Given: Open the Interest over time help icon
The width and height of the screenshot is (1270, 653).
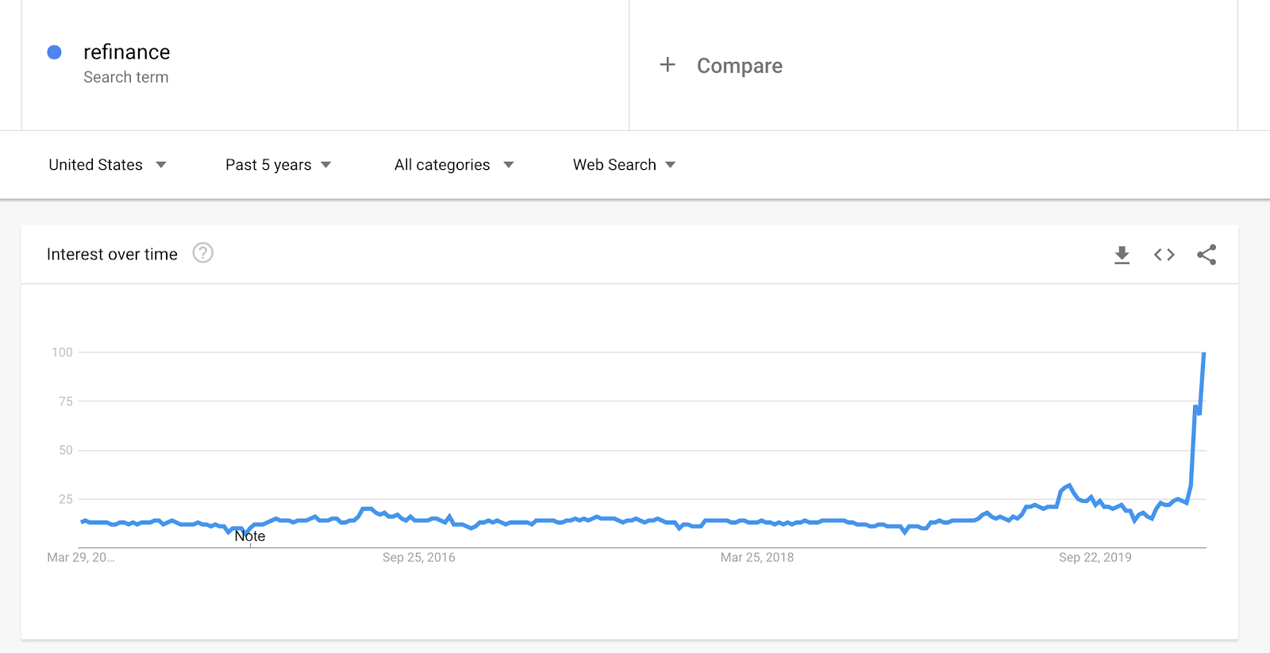Looking at the screenshot, I should pyautogui.click(x=203, y=253).
